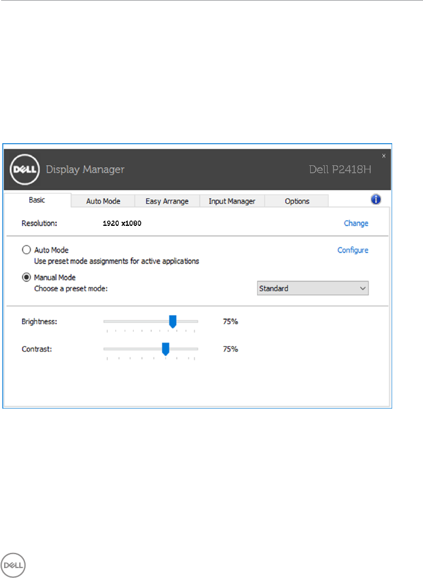Click the Dell logo in header
The height and width of the screenshot is (578, 423).
pyautogui.click(x=24, y=169)
